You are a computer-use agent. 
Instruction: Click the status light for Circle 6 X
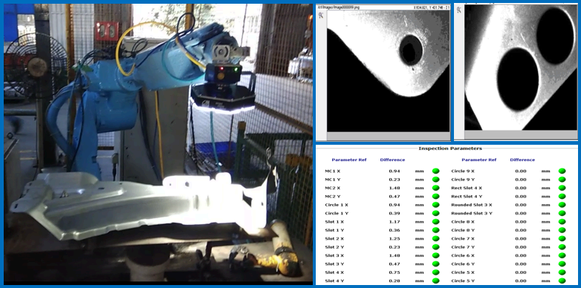[x=562, y=255]
